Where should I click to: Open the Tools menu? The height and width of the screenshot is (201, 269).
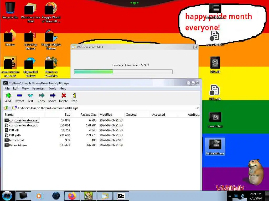[52, 88]
